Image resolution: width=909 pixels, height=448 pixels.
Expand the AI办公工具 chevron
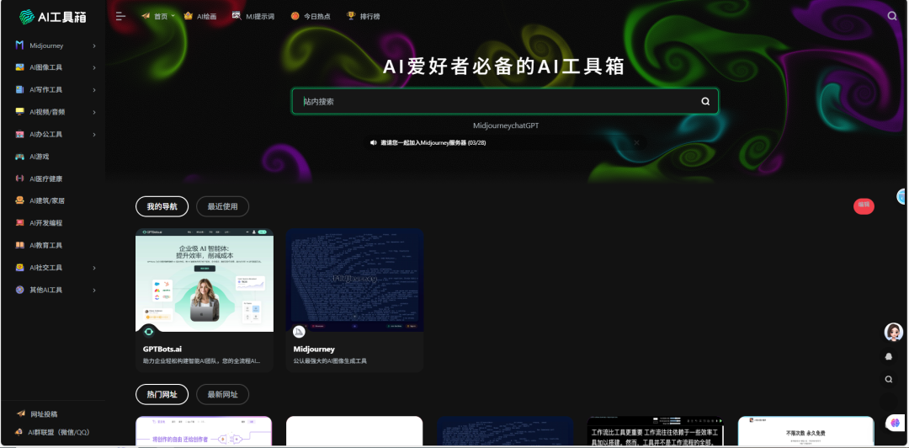(94, 135)
